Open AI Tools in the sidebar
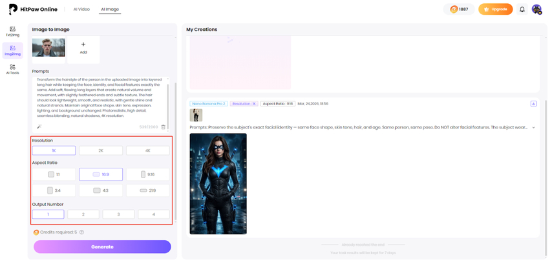Viewport: 552px width, 264px height. click(x=12, y=69)
